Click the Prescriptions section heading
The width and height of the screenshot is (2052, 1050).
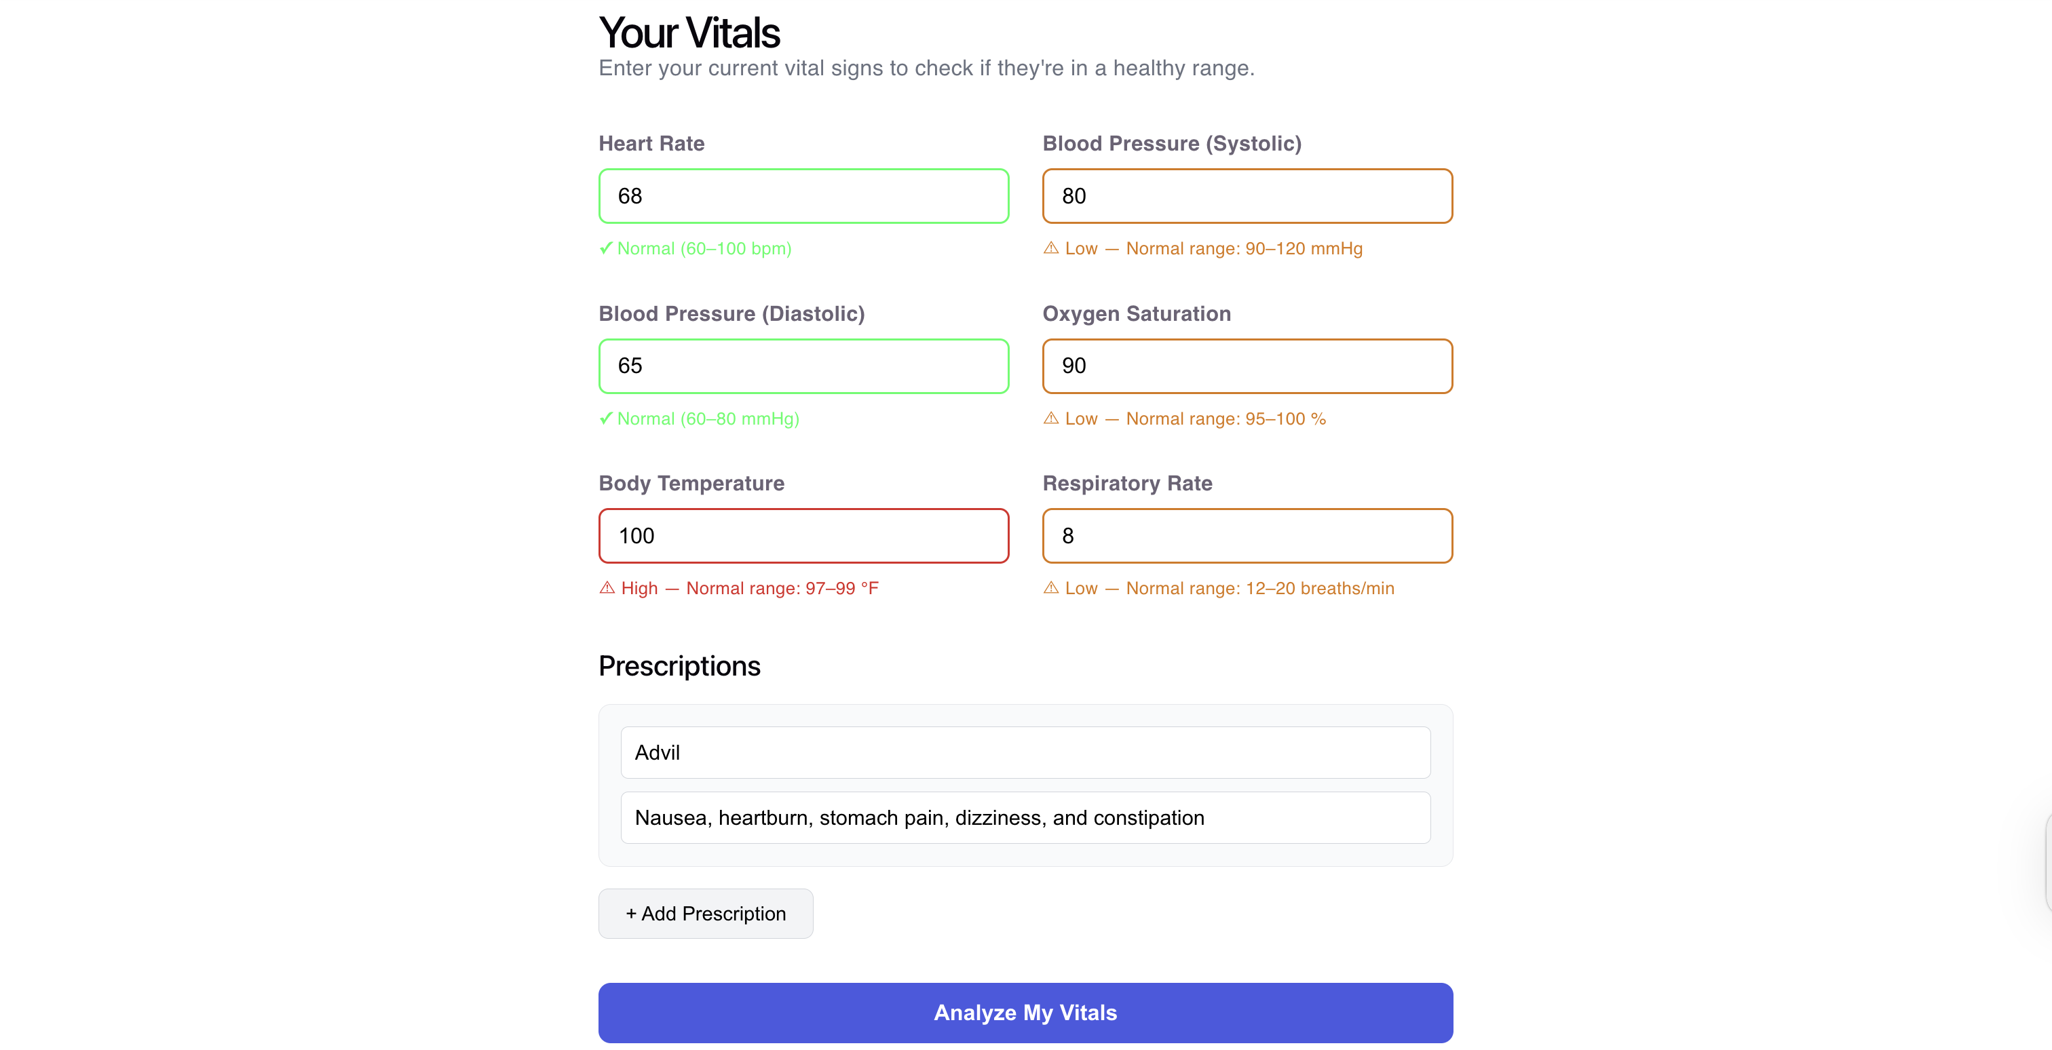click(x=679, y=666)
